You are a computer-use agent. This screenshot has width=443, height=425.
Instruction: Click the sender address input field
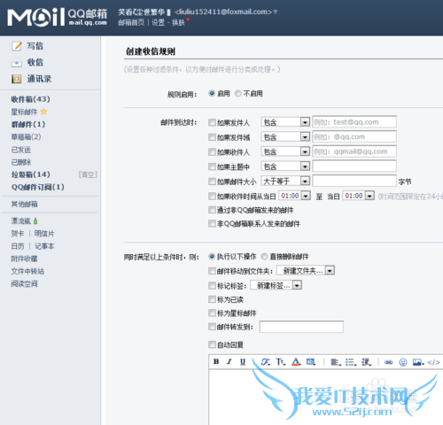click(354, 122)
